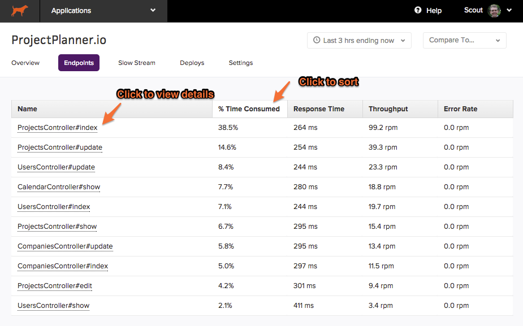Open the Deploys tab
The height and width of the screenshot is (326, 523).
[x=192, y=63]
